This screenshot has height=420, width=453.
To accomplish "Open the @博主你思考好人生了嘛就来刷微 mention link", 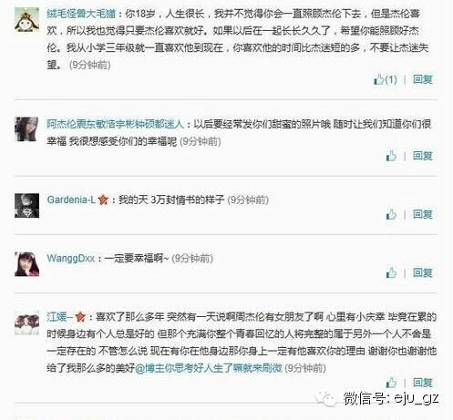I will click(209, 368).
